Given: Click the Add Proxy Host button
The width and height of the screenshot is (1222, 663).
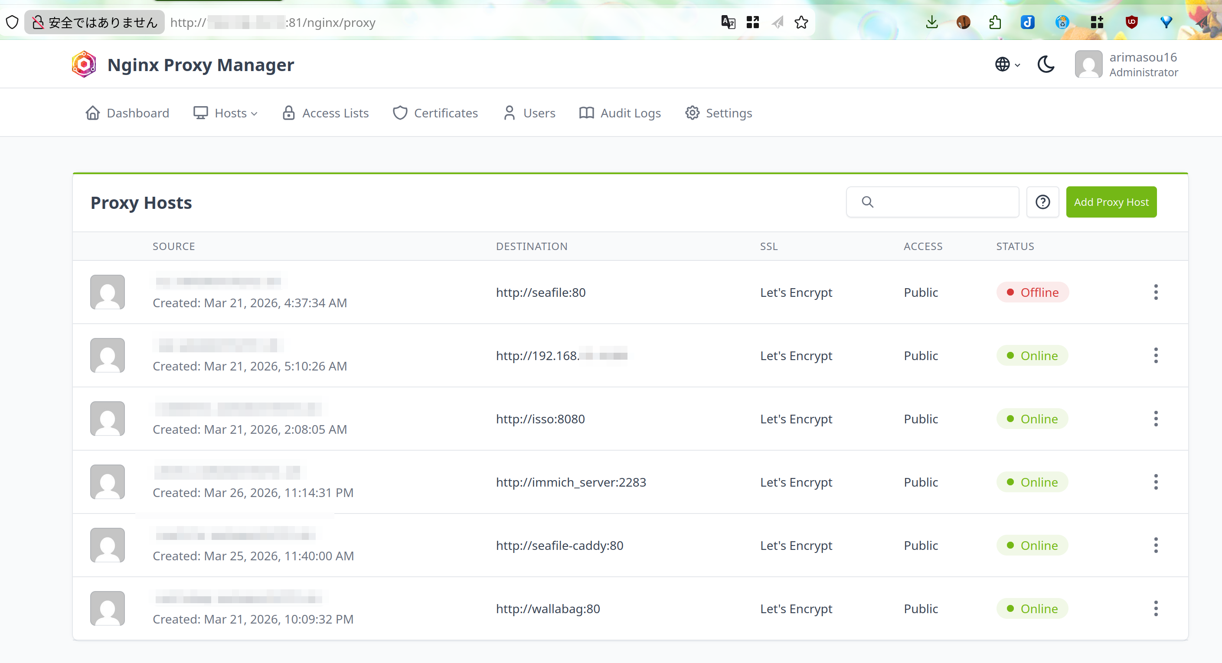Looking at the screenshot, I should click(x=1111, y=202).
